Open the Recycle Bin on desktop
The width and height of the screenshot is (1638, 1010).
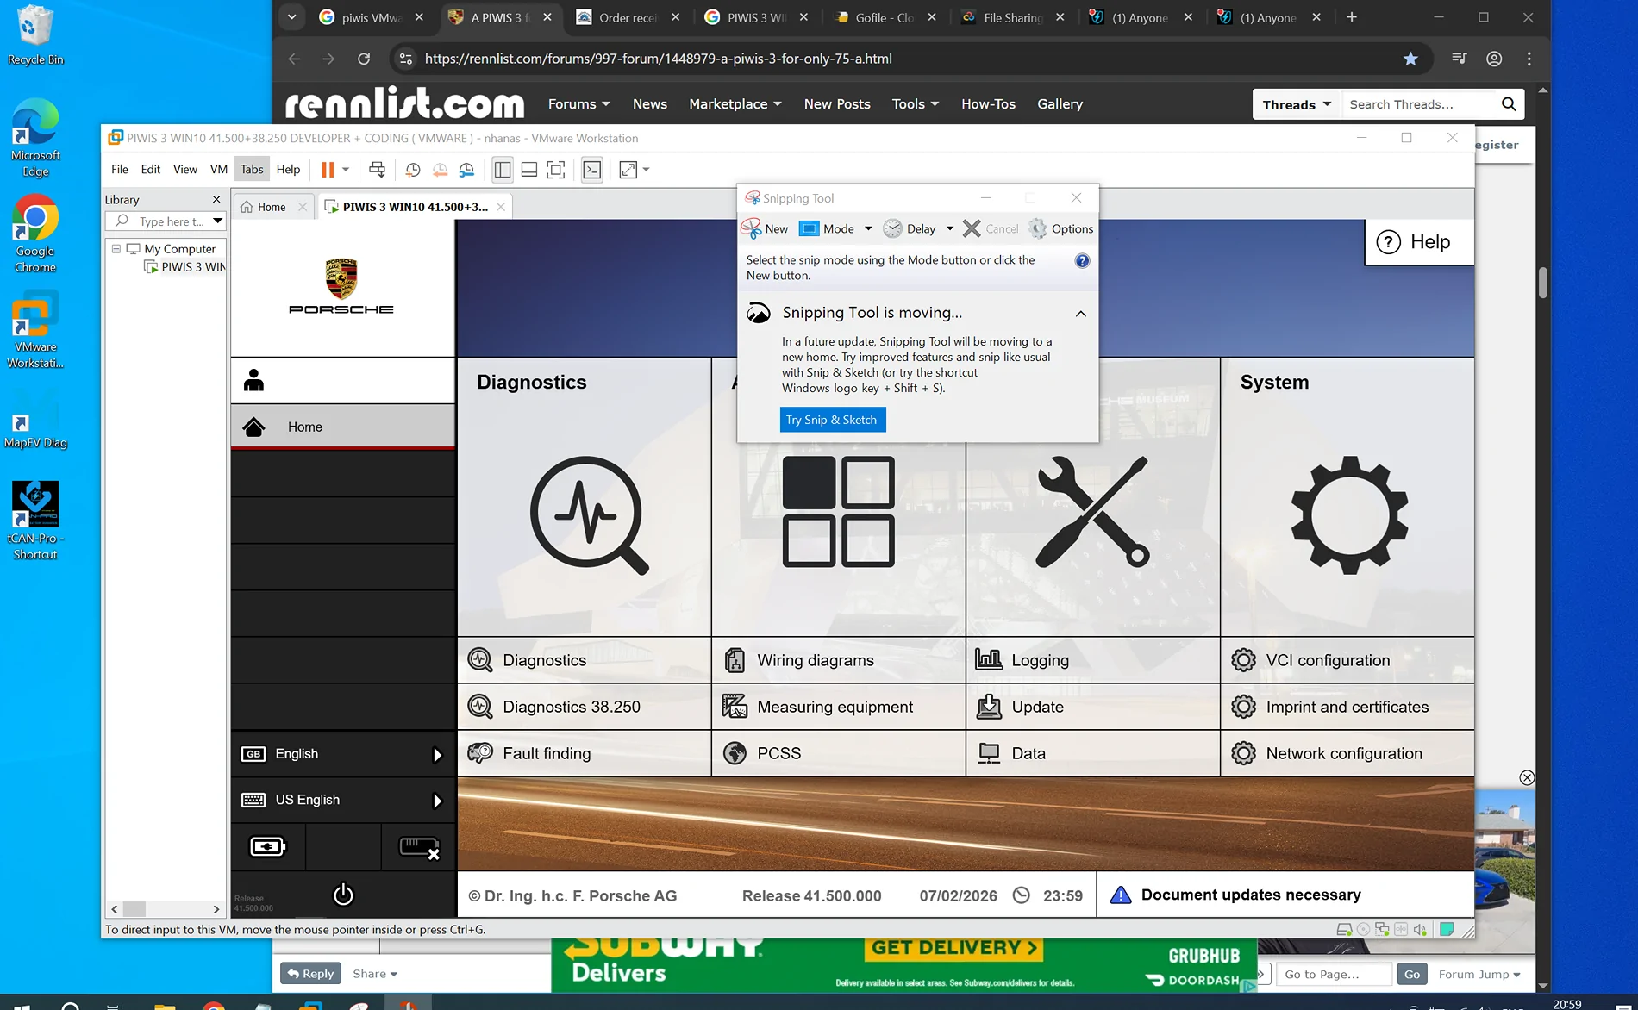click(x=35, y=35)
